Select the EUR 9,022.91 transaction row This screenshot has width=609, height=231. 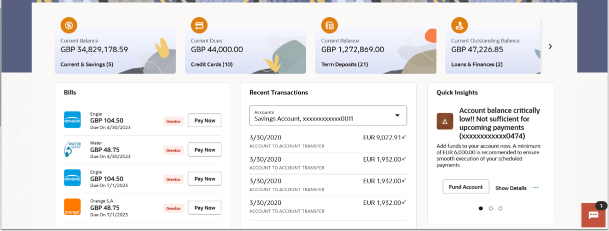point(328,141)
